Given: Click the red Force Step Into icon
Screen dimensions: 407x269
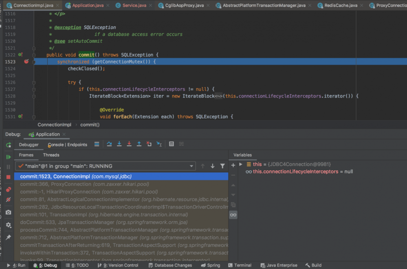Looking at the screenshot, I should coord(129,144).
